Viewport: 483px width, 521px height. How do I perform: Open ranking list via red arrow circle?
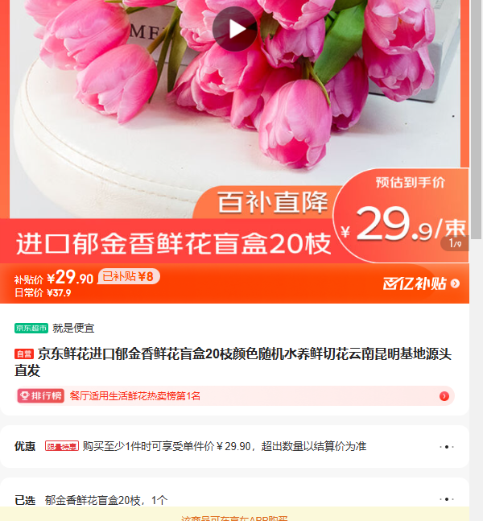(x=444, y=396)
